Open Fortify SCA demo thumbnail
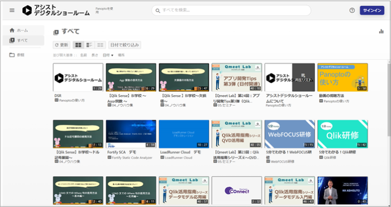The height and width of the screenshot is (207, 391). [x=131, y=134]
